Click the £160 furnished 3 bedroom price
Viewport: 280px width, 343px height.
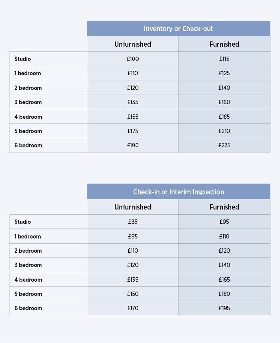click(224, 102)
